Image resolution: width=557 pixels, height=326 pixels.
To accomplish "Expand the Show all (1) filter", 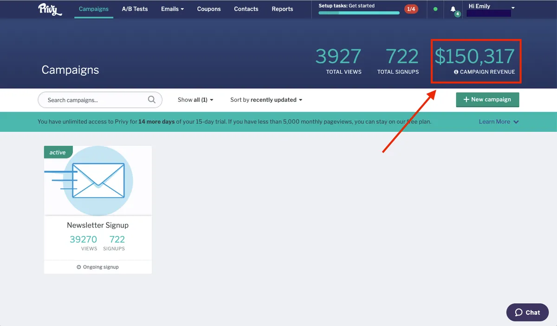I will click(195, 100).
